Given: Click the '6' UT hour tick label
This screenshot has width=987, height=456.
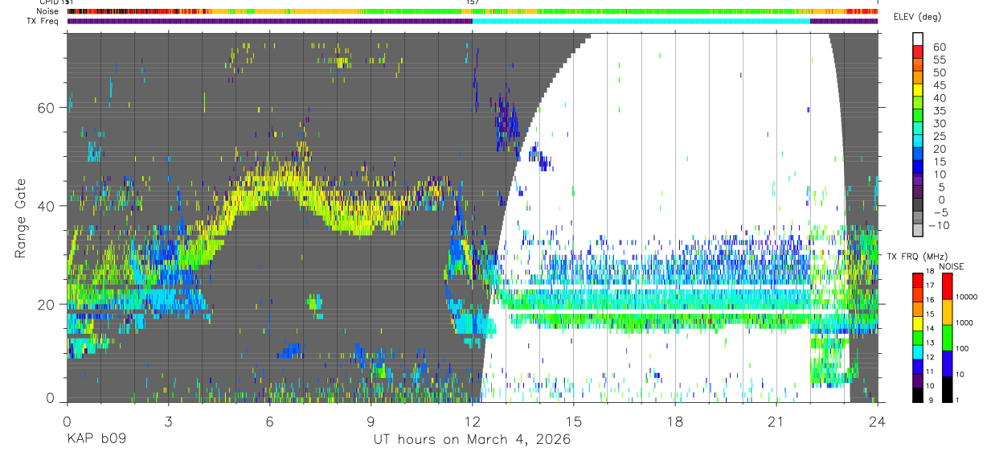Looking at the screenshot, I should click(269, 420).
